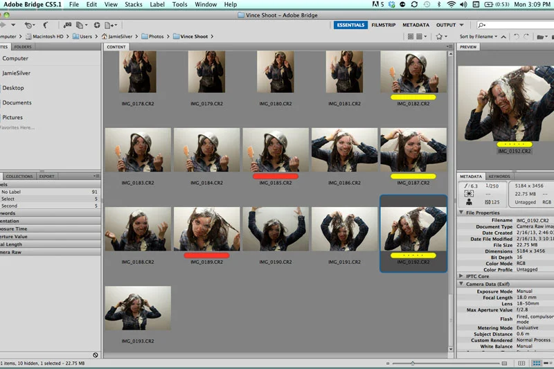Click larger thumbnail size icon
Viewport: 554px width, 369px height.
tap(504, 363)
